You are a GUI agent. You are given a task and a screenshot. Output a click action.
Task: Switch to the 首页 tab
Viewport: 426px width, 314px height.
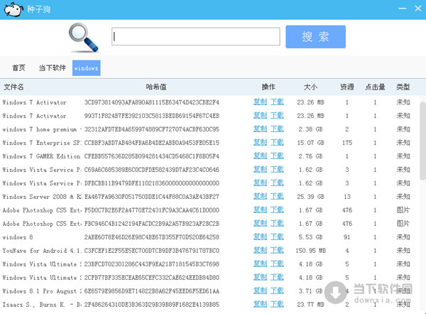click(x=18, y=67)
